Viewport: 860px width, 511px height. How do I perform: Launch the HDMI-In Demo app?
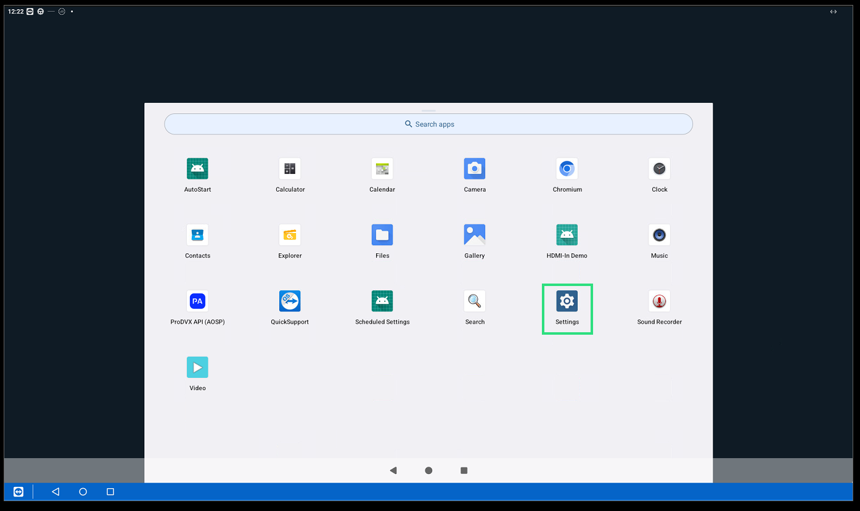[567, 235]
